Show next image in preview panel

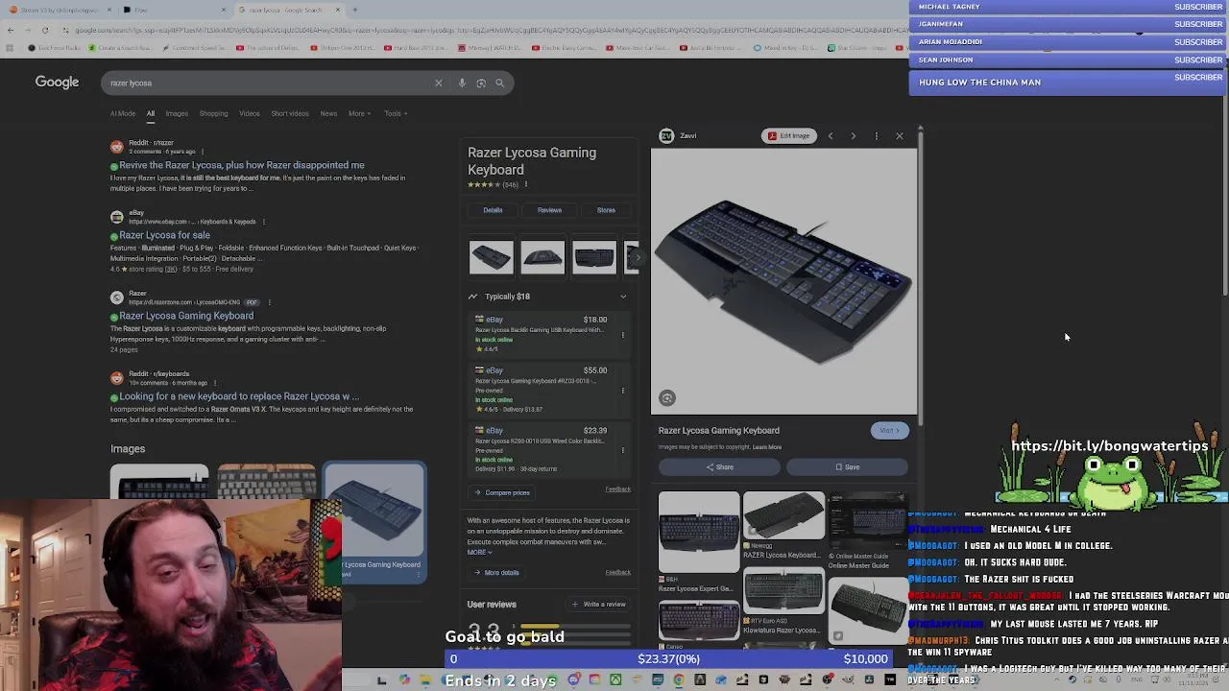(853, 136)
